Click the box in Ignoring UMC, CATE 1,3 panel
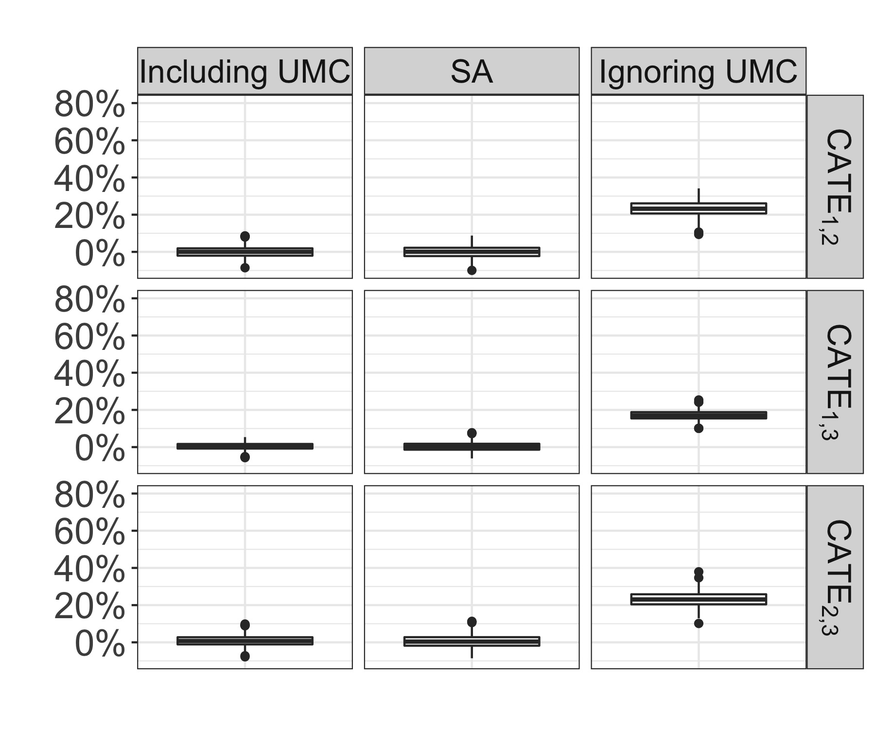The image size is (875, 729). (x=698, y=415)
